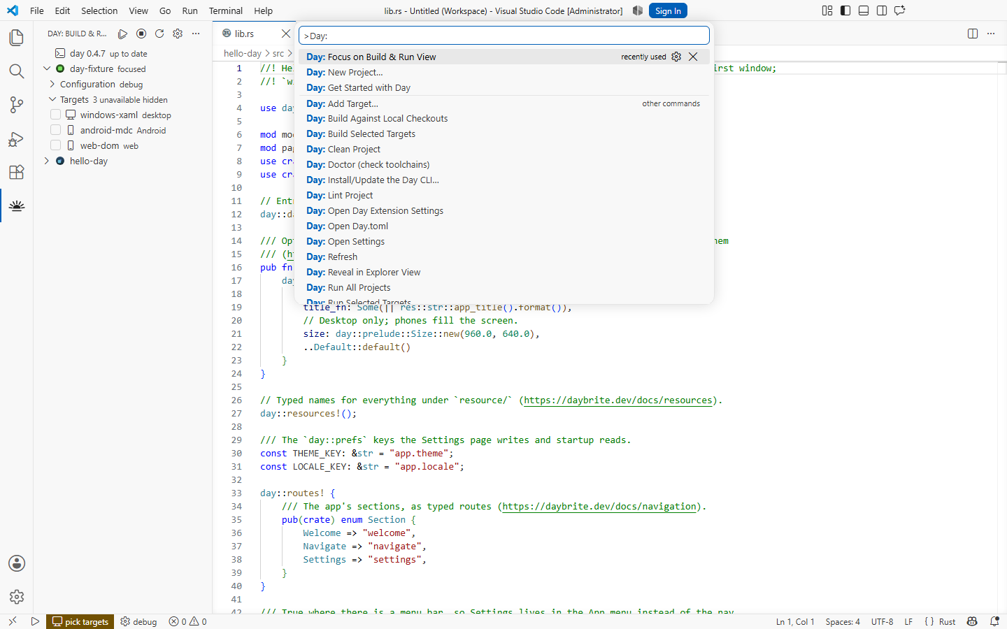The image size is (1007, 629).
Task: Open Copilot status icon in status bar
Action: [x=972, y=621]
